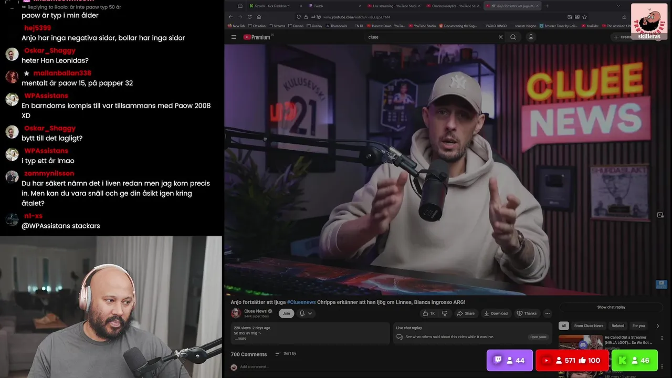This screenshot has width=672, height=378.
Task: Open options for 'He Called Out a Streamer'
Action: pos(661,338)
